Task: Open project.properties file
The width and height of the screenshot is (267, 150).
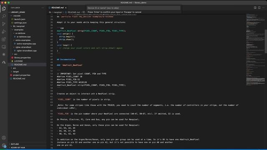Action: 22,75
